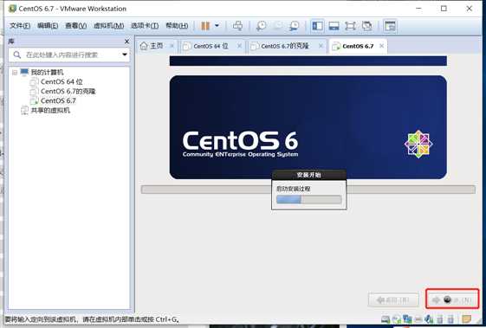Open the power options dropdown arrow
The width and height of the screenshot is (486, 328).
click(x=217, y=25)
